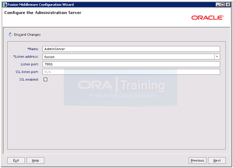233x168 pixels.
Task: Click the Oracle logo
Action: click(x=207, y=18)
